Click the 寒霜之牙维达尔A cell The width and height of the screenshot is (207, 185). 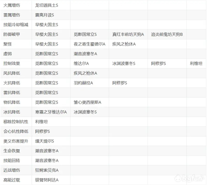pos(51,112)
